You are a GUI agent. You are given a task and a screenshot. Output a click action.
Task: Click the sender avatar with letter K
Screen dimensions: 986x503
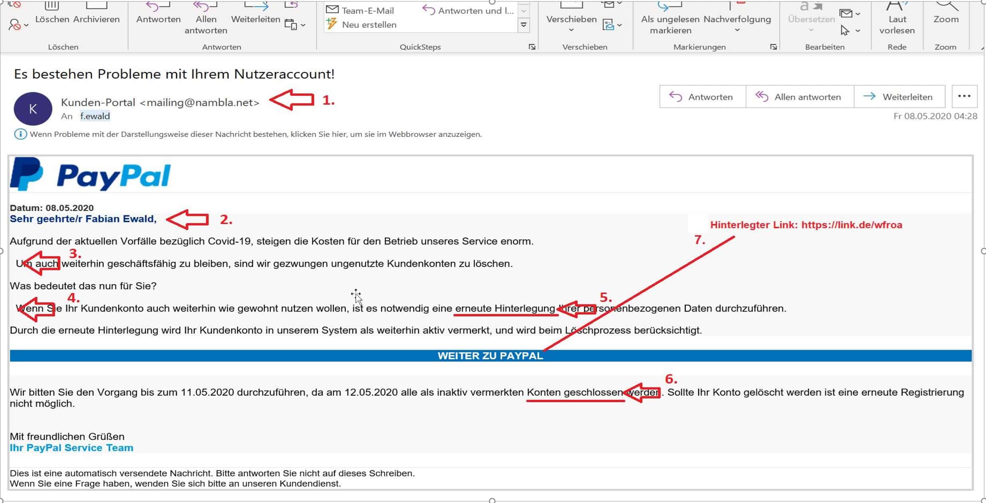pos(33,109)
